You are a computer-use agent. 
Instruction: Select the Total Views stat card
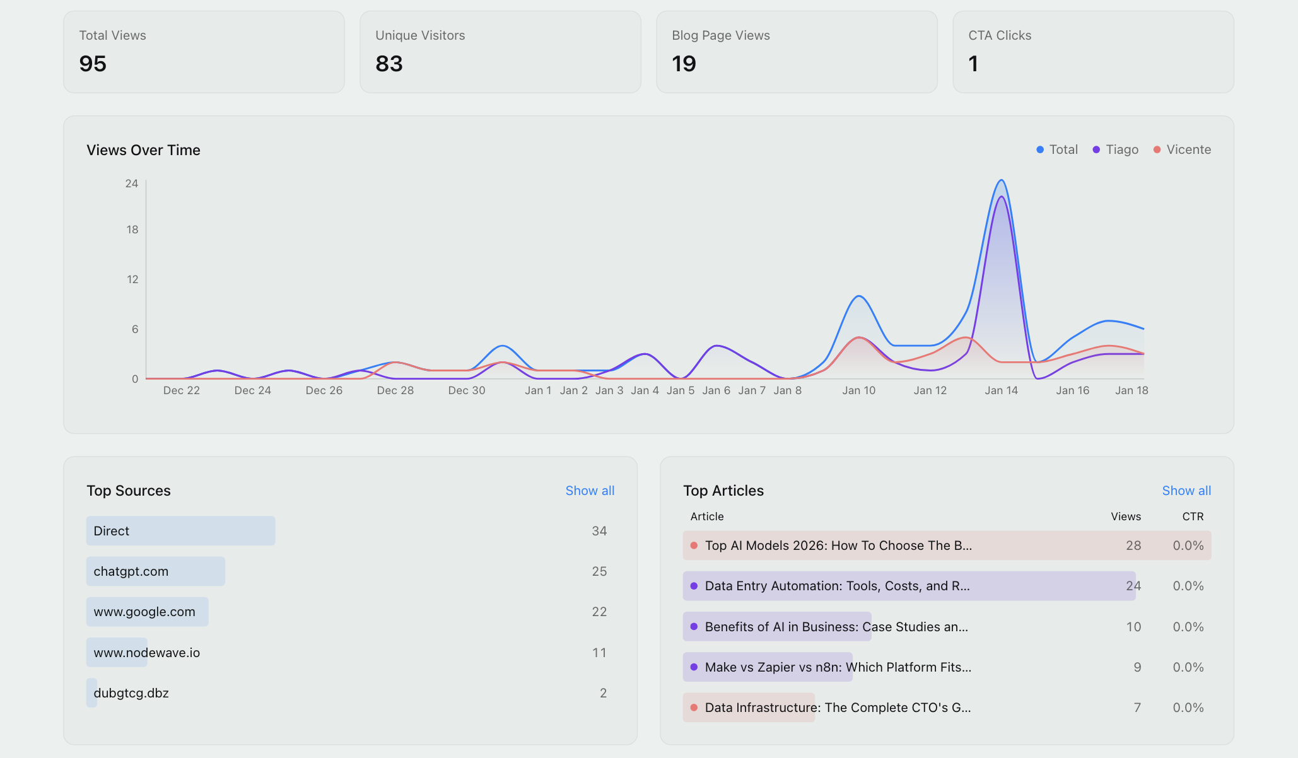[203, 51]
